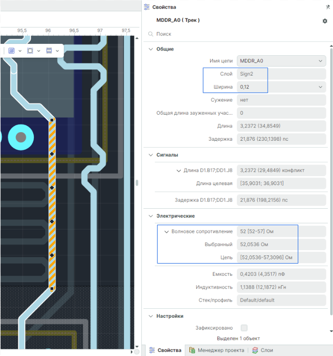333x356 pixels.
Task: Click the top end handle of selected track
Action: point(52,120)
